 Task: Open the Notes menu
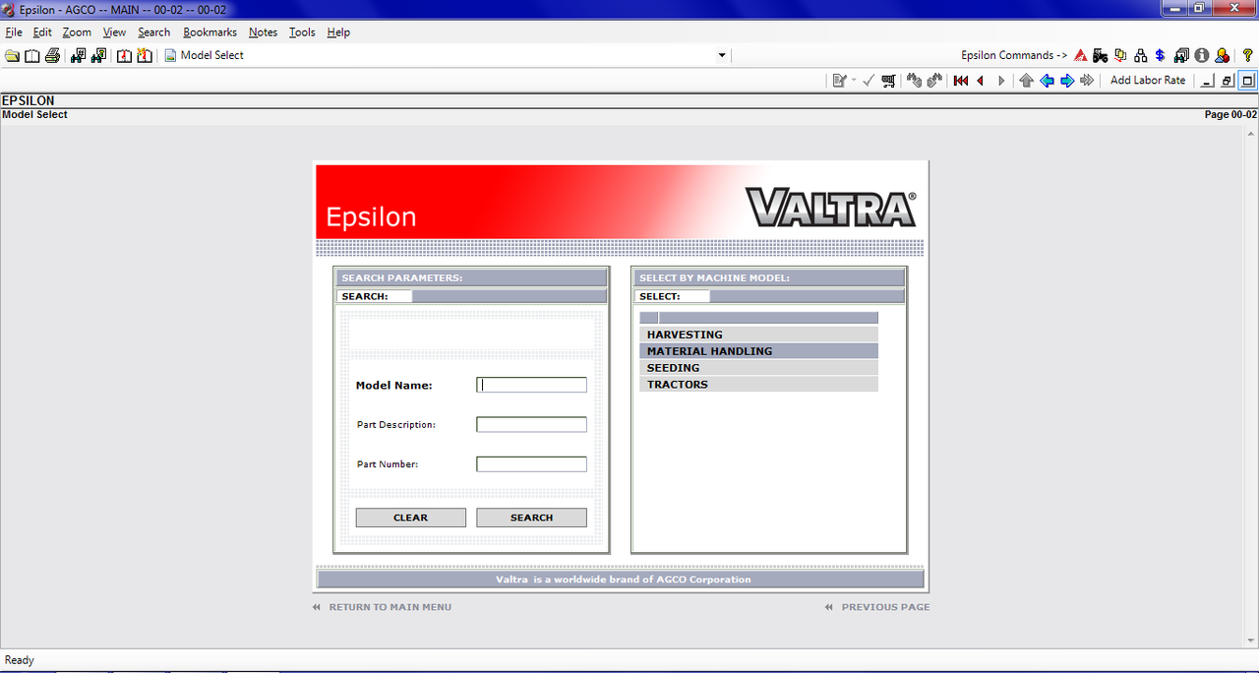pos(264,32)
